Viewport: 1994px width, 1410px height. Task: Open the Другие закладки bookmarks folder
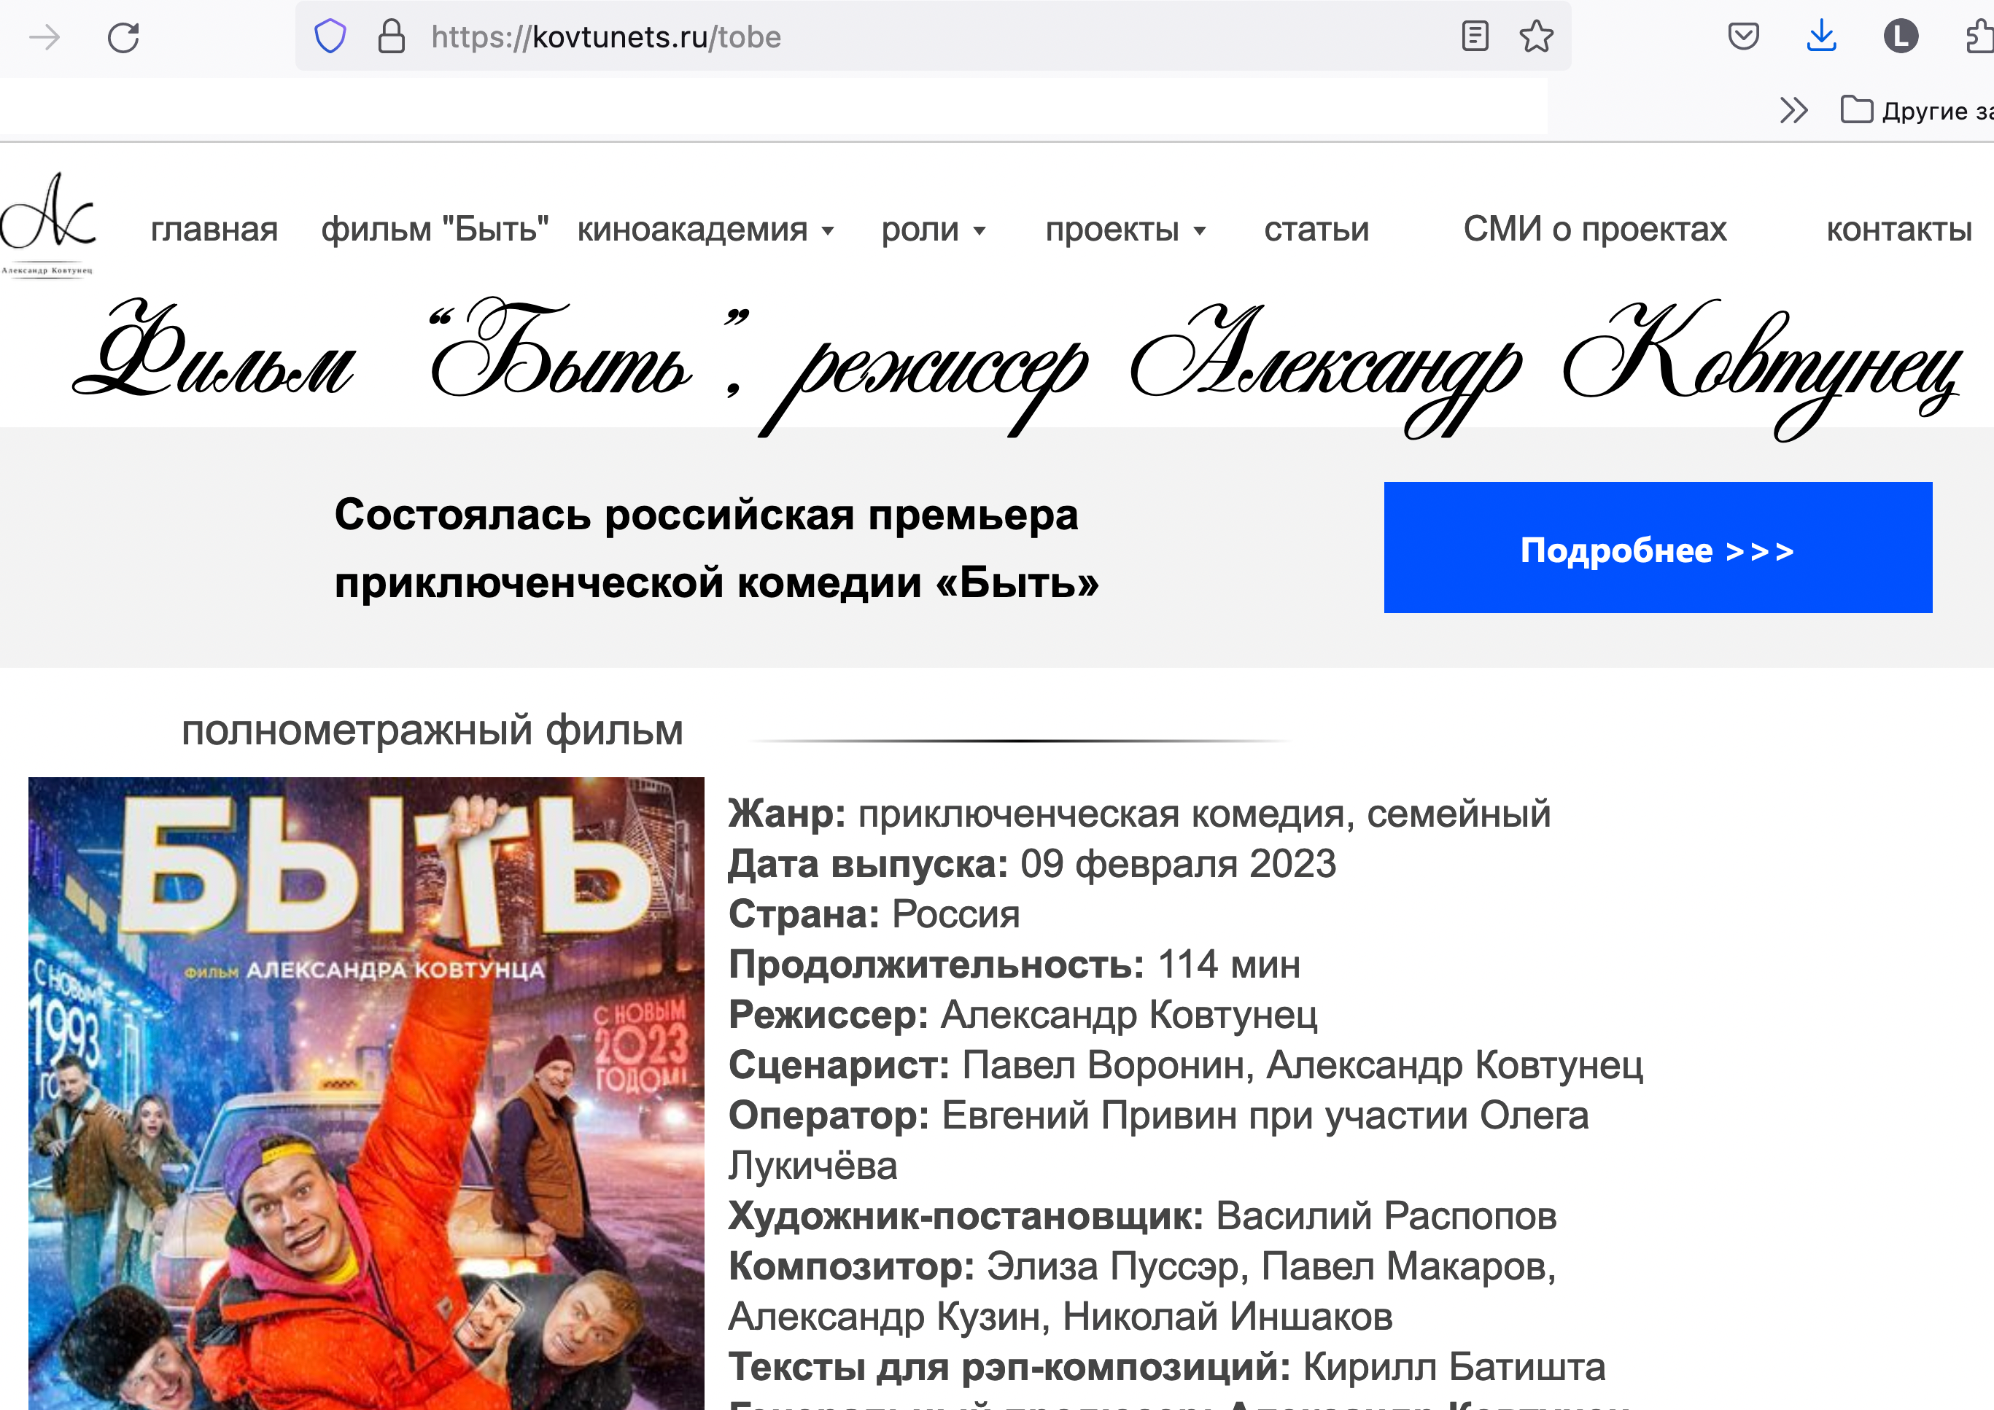[1917, 110]
